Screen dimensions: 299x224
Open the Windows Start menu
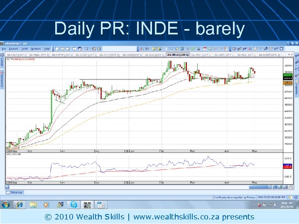(x=6, y=205)
